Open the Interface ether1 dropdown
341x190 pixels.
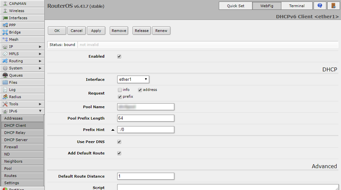[x=133, y=80]
